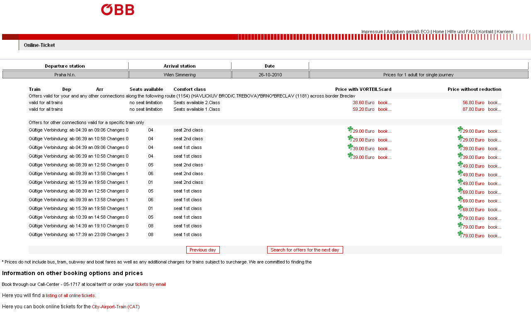The width and height of the screenshot is (531, 322).
Task: Open the Kontakt page
Action: [486, 32]
